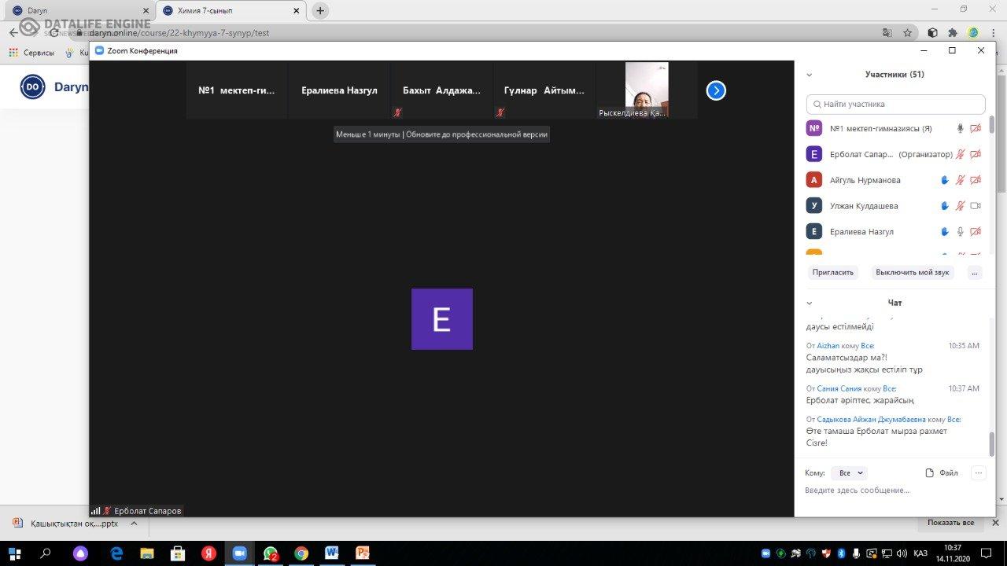Open Alice assistant purple taskbar icon
This screenshot has height=566, width=1007.
pyautogui.click(x=80, y=553)
